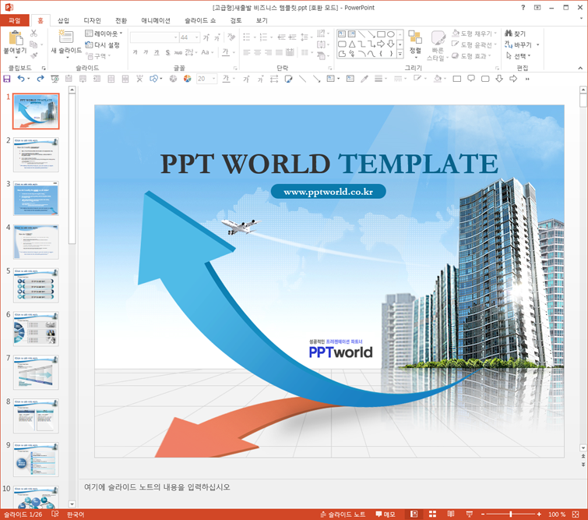This screenshot has width=588, height=520.
Task: Select the oval shape in shapes gallery
Action: [391, 34]
